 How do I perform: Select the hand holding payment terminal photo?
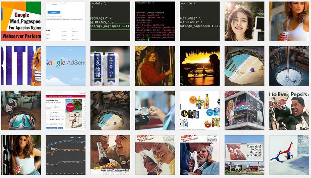click(155, 110)
